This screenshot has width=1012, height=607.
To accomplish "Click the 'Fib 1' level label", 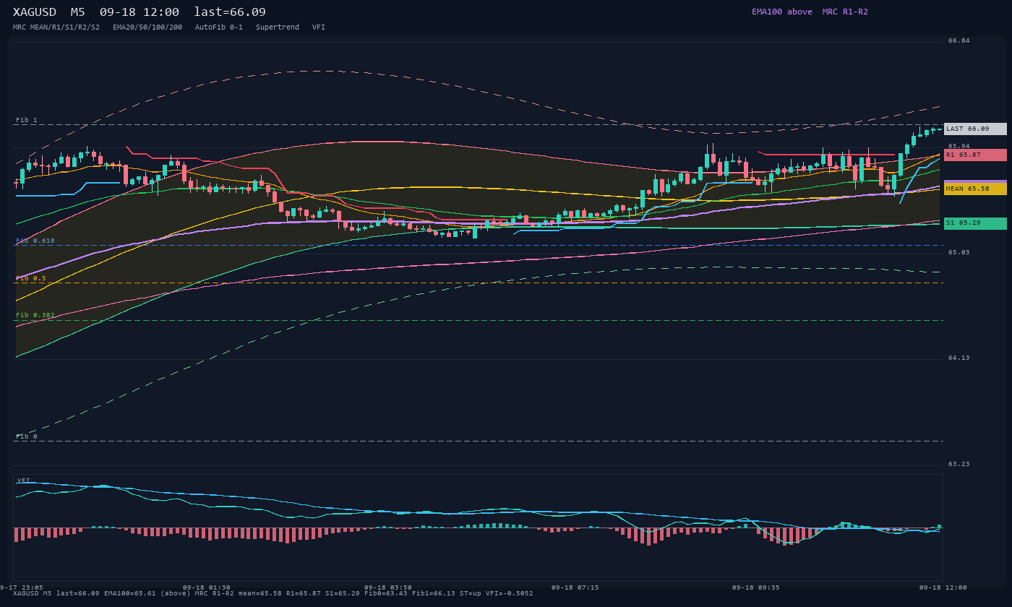I will (27, 120).
